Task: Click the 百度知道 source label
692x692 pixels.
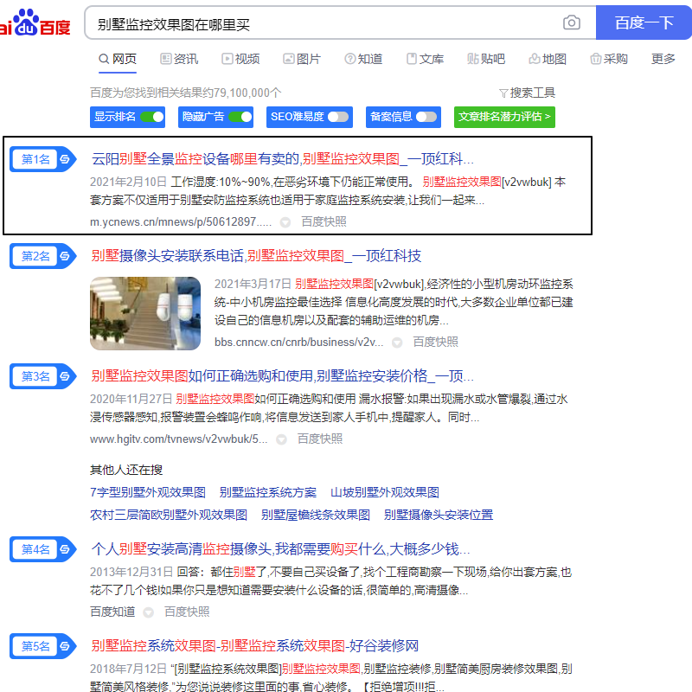Action: 112,612
